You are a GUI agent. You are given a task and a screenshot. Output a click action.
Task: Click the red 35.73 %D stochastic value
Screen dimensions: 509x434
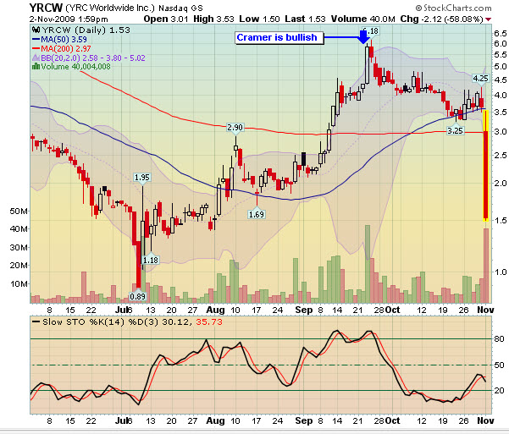tap(209, 322)
